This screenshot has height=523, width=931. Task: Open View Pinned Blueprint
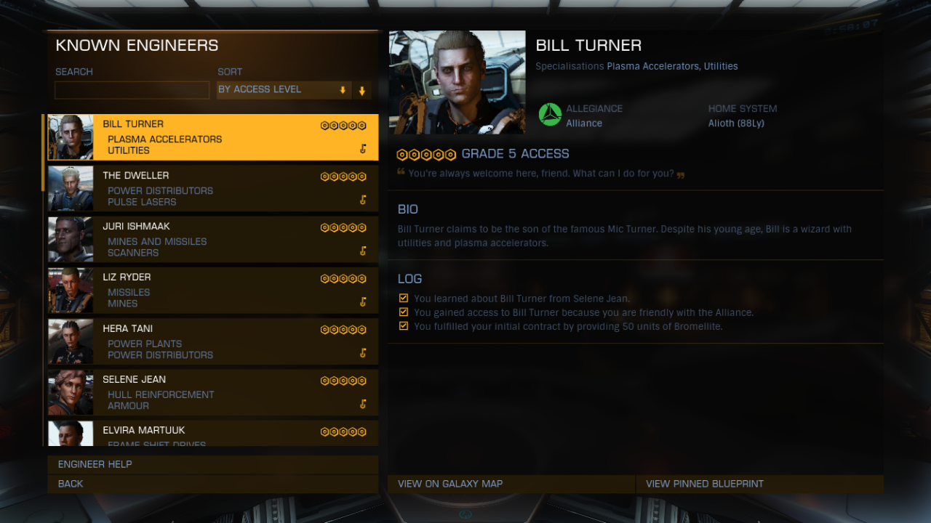[760, 484]
